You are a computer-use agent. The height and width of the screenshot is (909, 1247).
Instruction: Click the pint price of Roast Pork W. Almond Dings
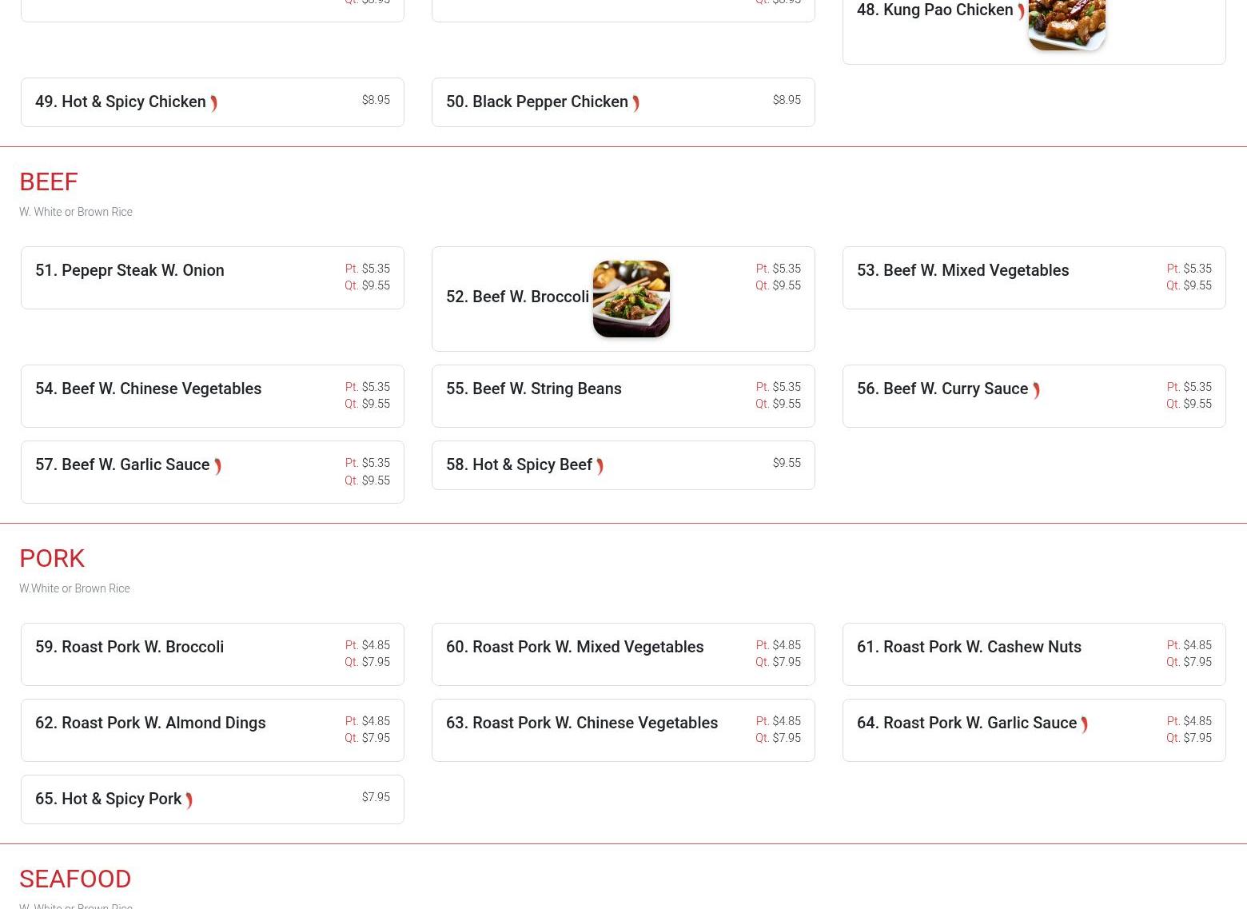(x=368, y=721)
